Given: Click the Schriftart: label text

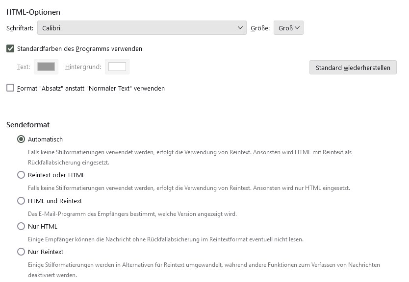Looking at the screenshot, I should pyautogui.click(x=20, y=28).
